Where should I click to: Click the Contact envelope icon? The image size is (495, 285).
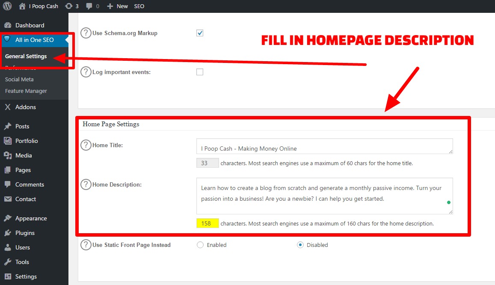[x=8, y=199]
